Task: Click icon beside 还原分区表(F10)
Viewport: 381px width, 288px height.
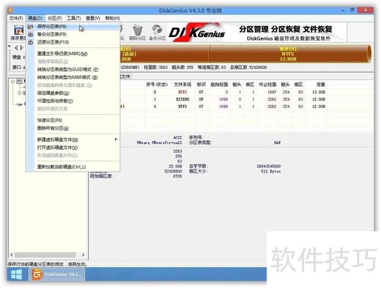Action: (30, 42)
